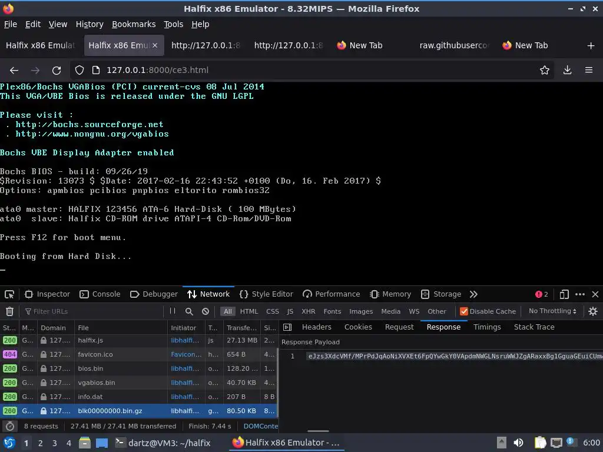Open the volume control in the system tray
Viewport: 603px width, 452px height.
point(518,443)
